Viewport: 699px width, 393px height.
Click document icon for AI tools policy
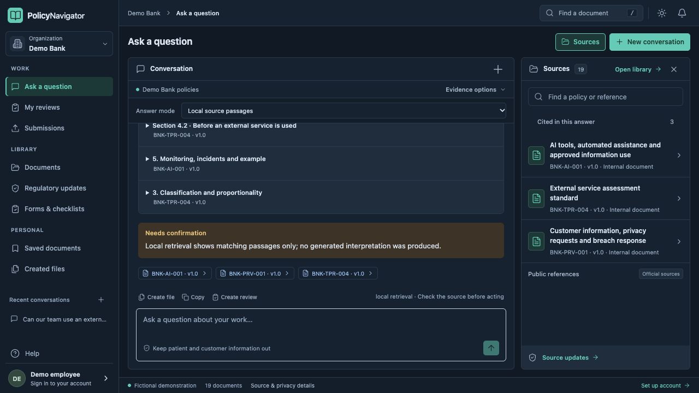536,156
